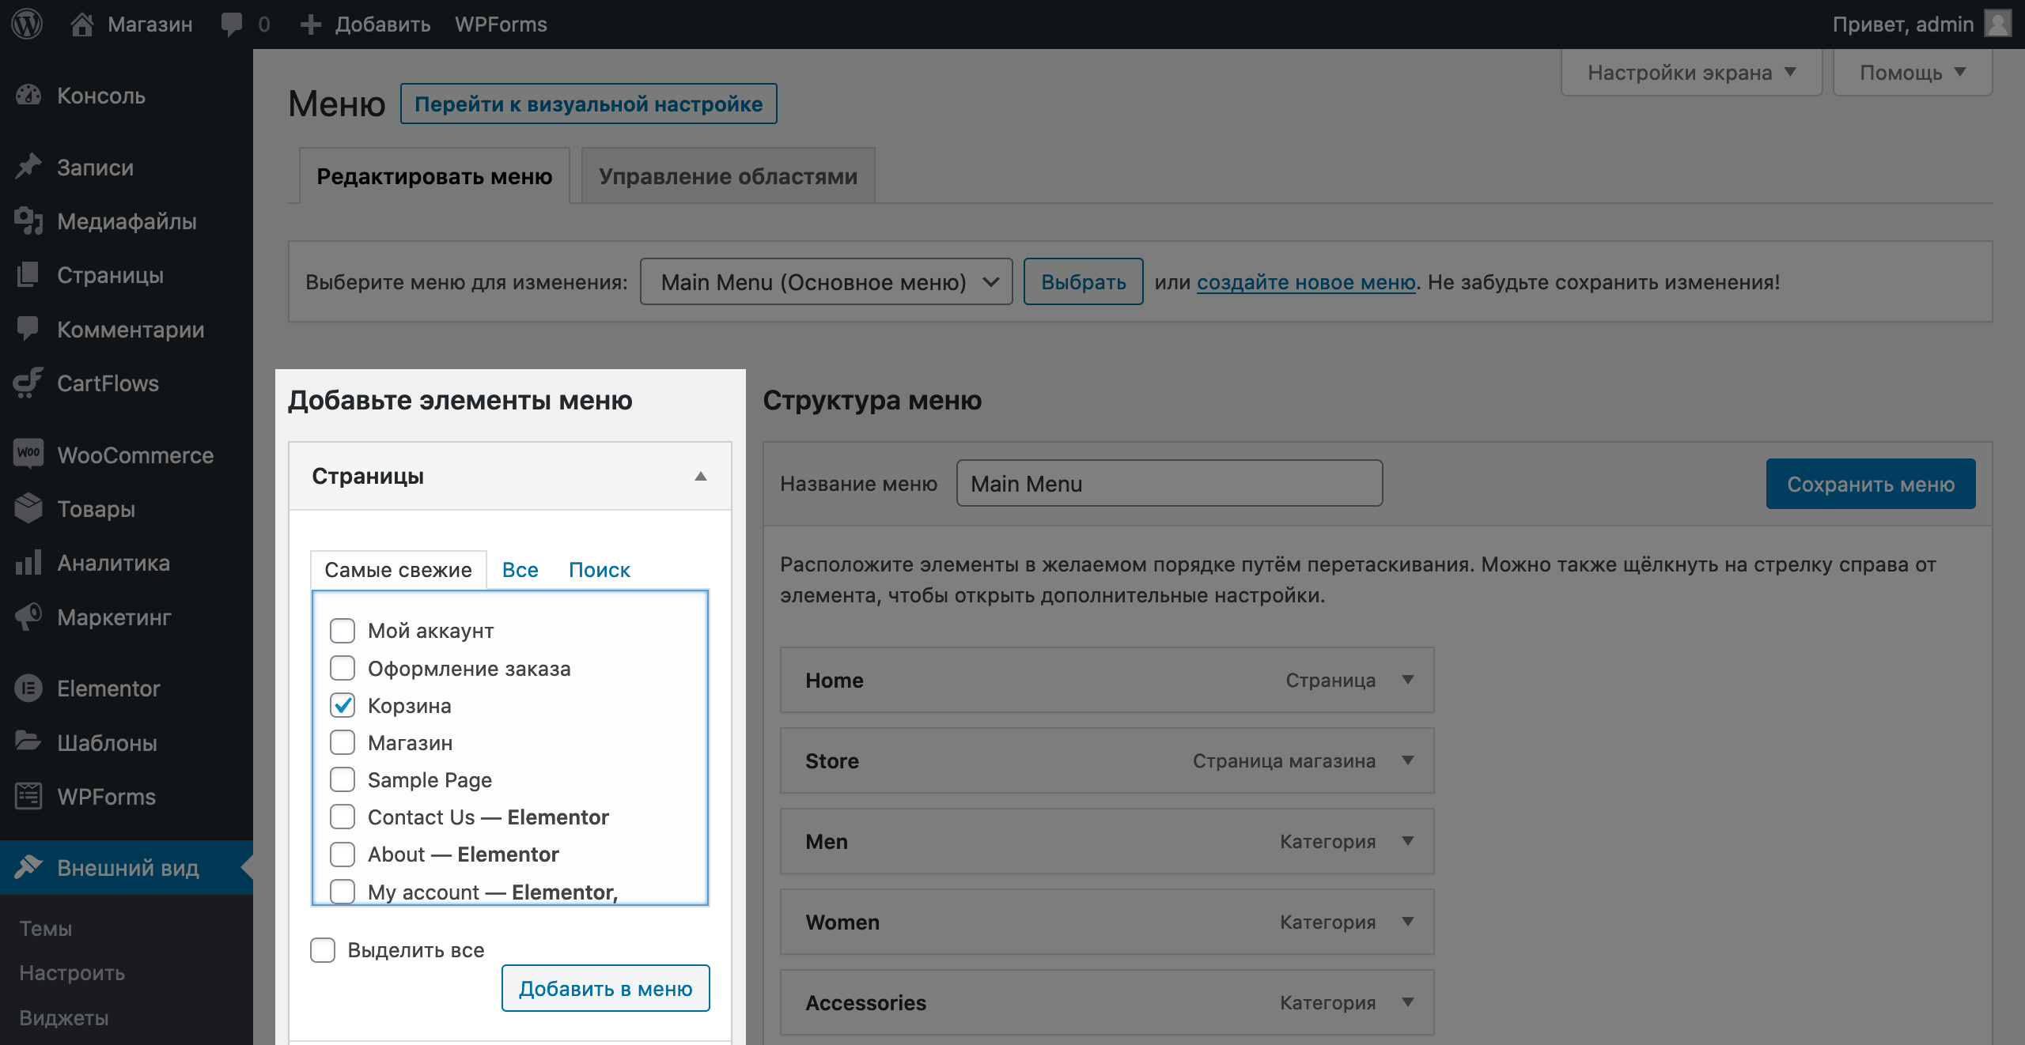Open Настроить submenu item

click(x=72, y=973)
